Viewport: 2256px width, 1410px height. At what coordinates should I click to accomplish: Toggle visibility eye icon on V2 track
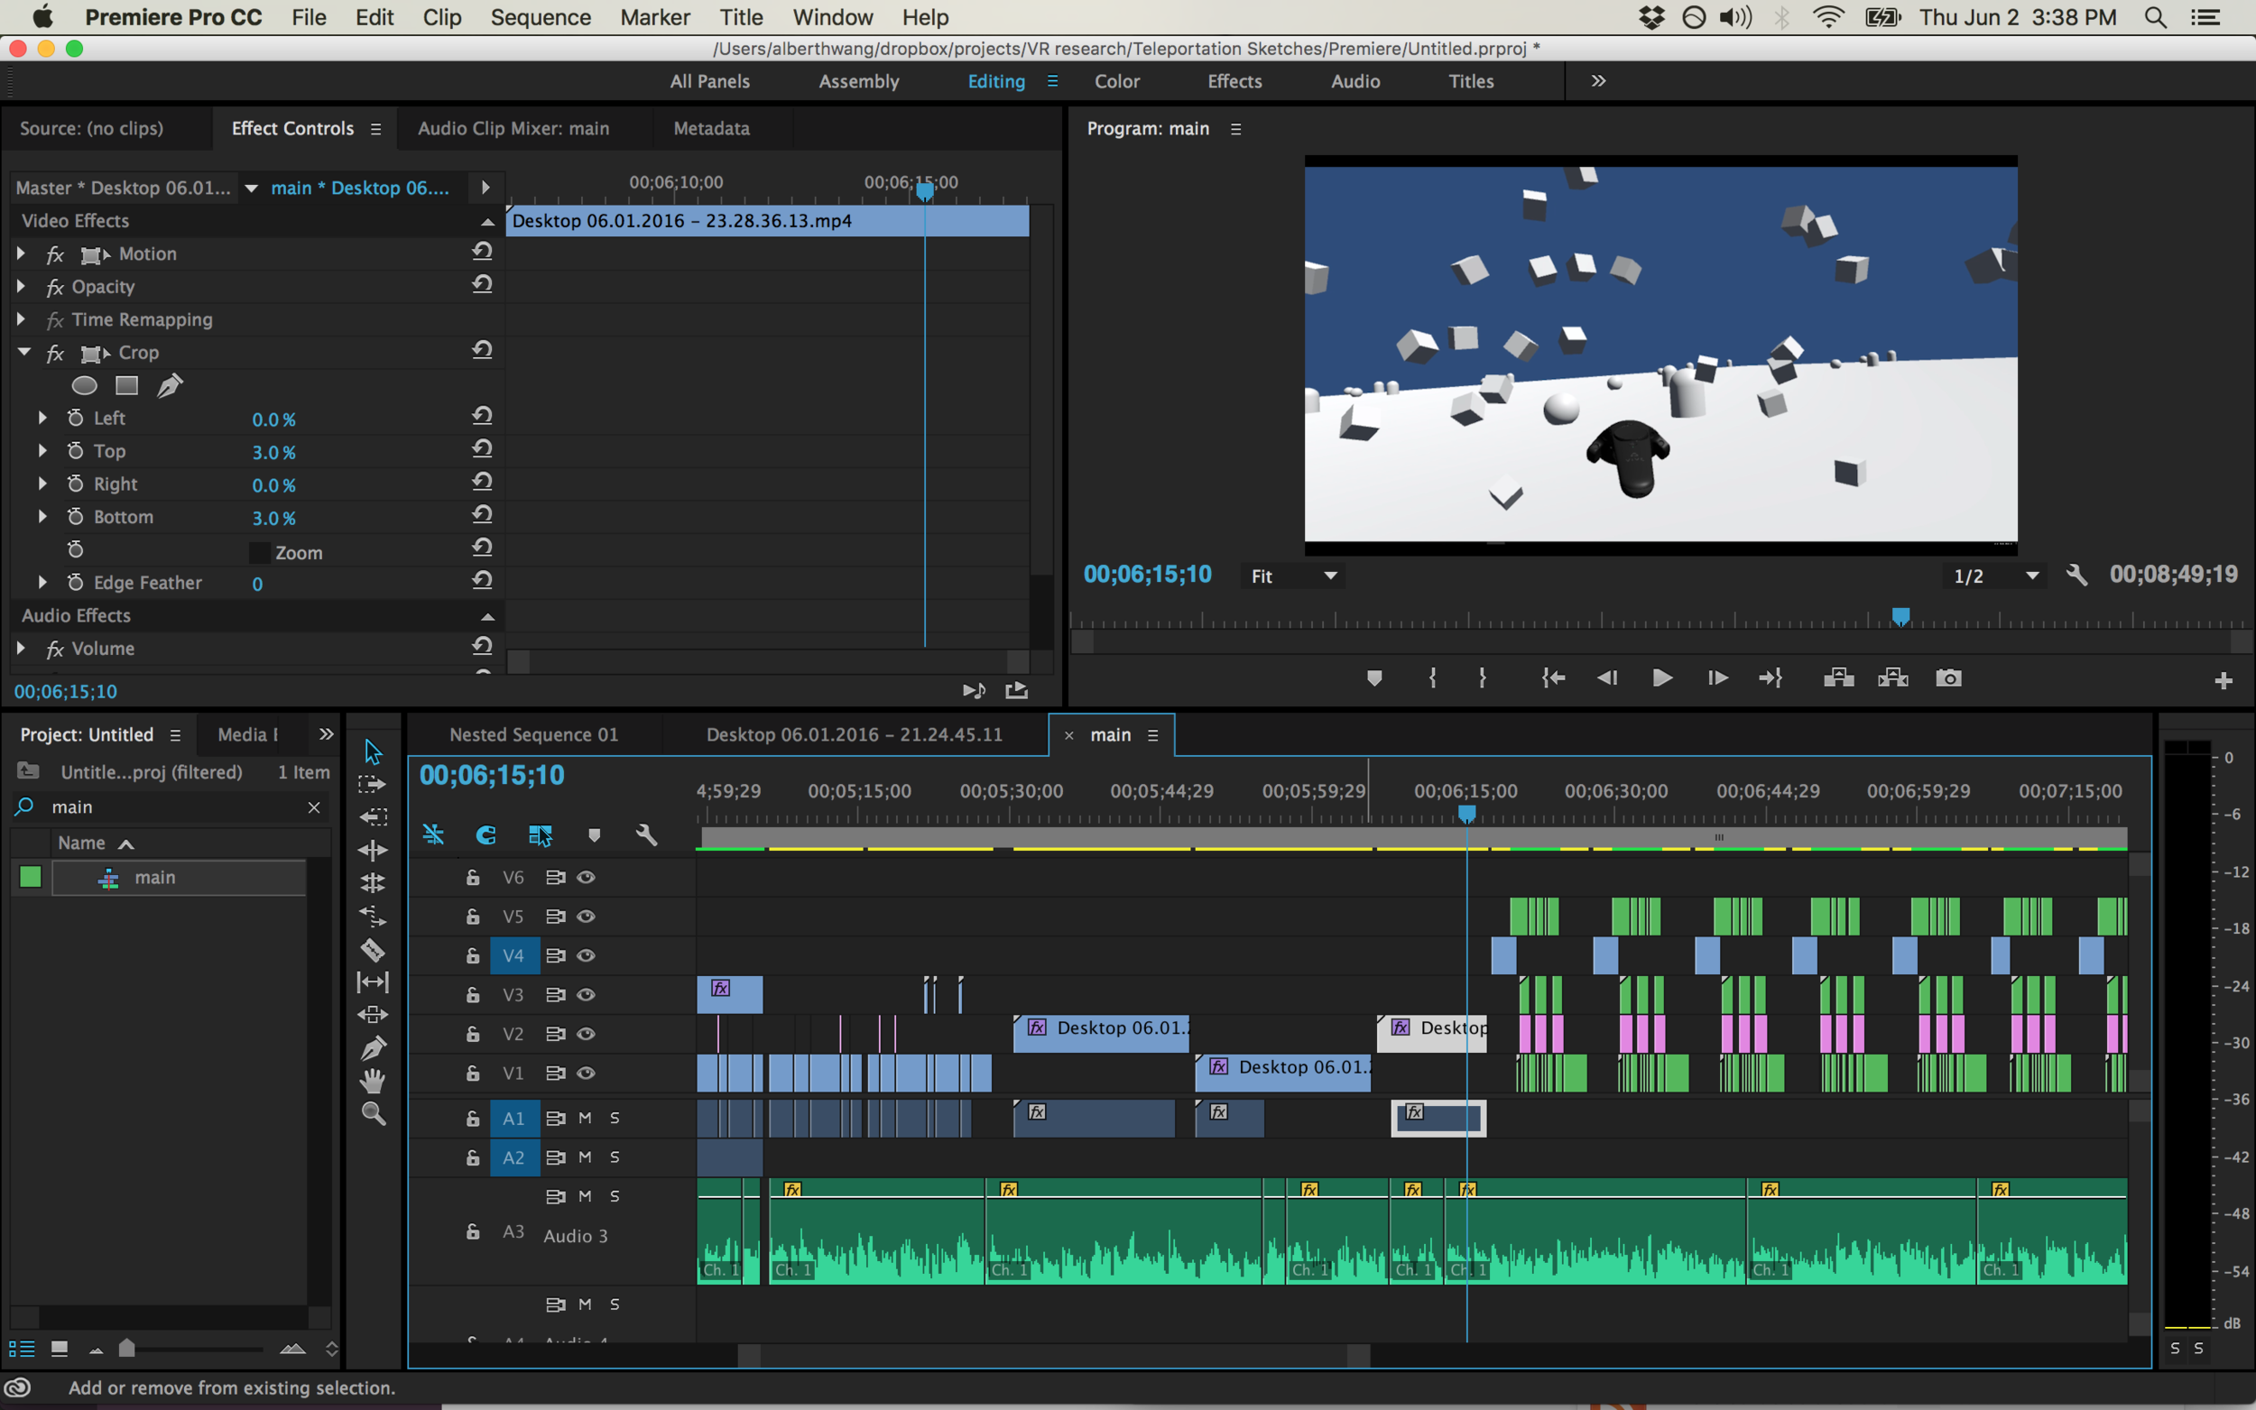587,1031
